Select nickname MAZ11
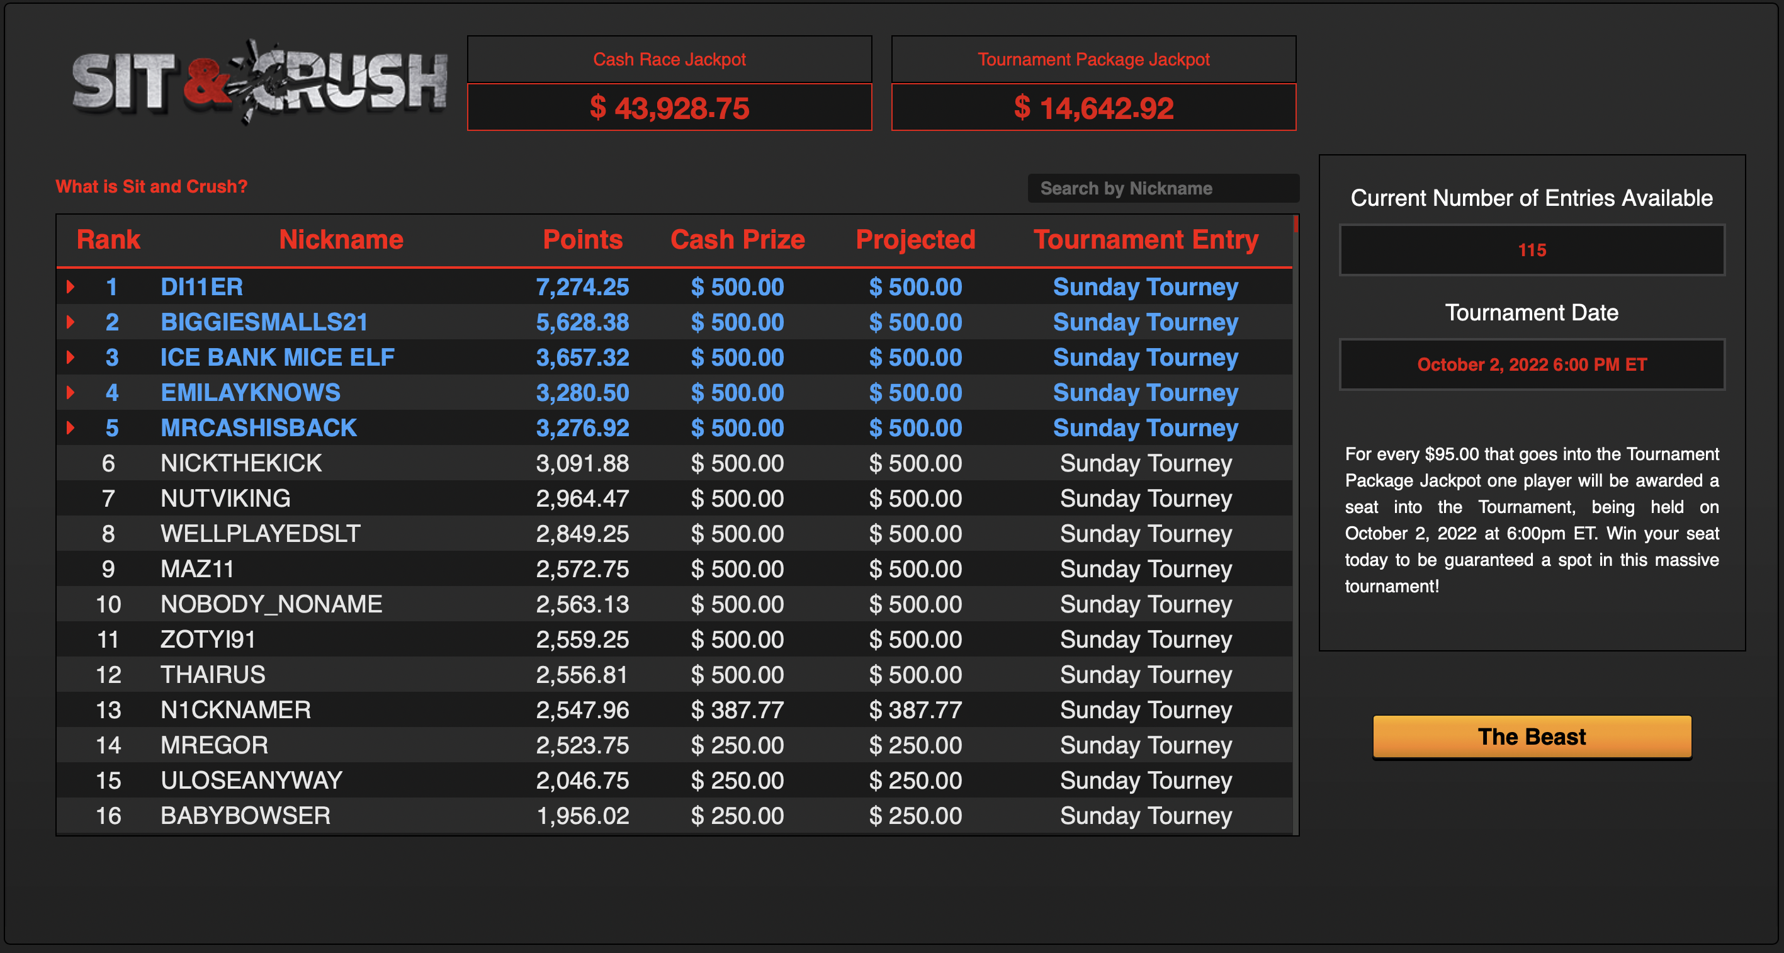 click(196, 569)
